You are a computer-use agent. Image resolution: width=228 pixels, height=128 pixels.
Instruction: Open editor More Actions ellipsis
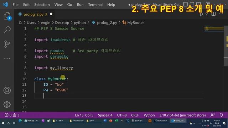tap(221, 14)
